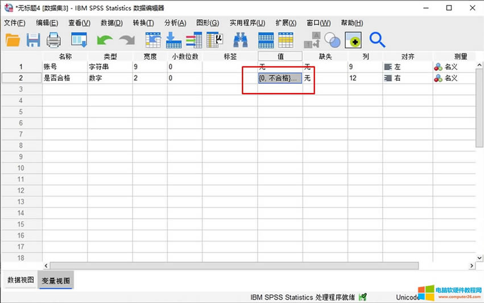Open Find with the binoculars icon
The image size is (484, 303).
(x=241, y=40)
